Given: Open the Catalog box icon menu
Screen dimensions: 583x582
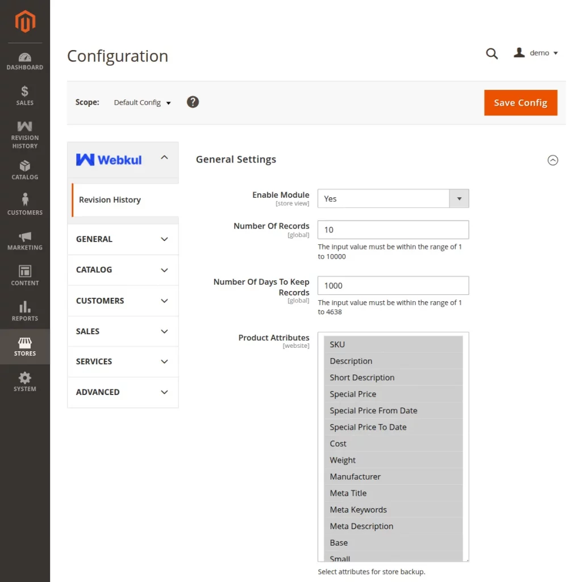Looking at the screenshot, I should click(25, 170).
